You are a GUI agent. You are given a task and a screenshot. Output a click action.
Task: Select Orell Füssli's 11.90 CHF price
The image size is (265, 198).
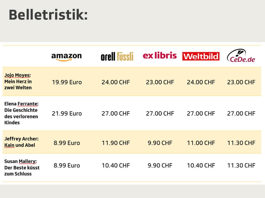[x=115, y=143]
